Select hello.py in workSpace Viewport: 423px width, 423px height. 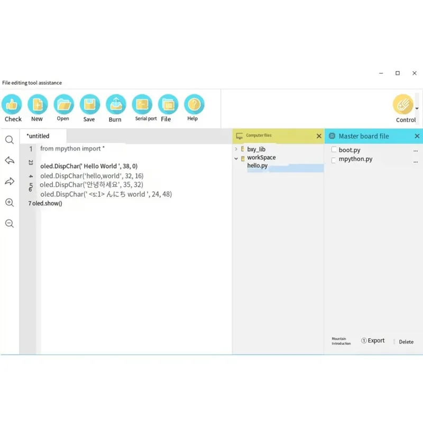258,165
